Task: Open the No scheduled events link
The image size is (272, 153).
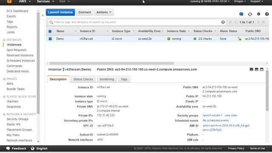Action: point(216,120)
